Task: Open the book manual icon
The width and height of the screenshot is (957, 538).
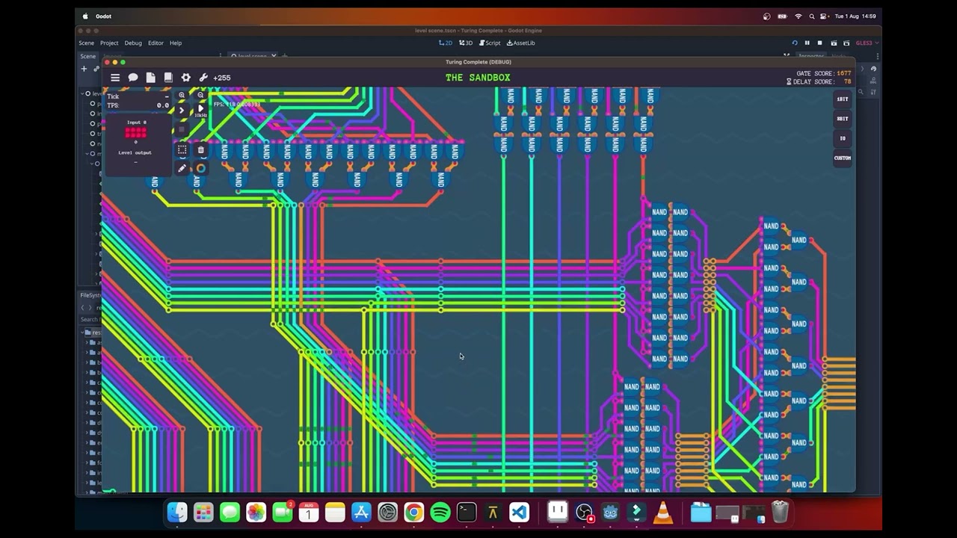Action: point(168,78)
